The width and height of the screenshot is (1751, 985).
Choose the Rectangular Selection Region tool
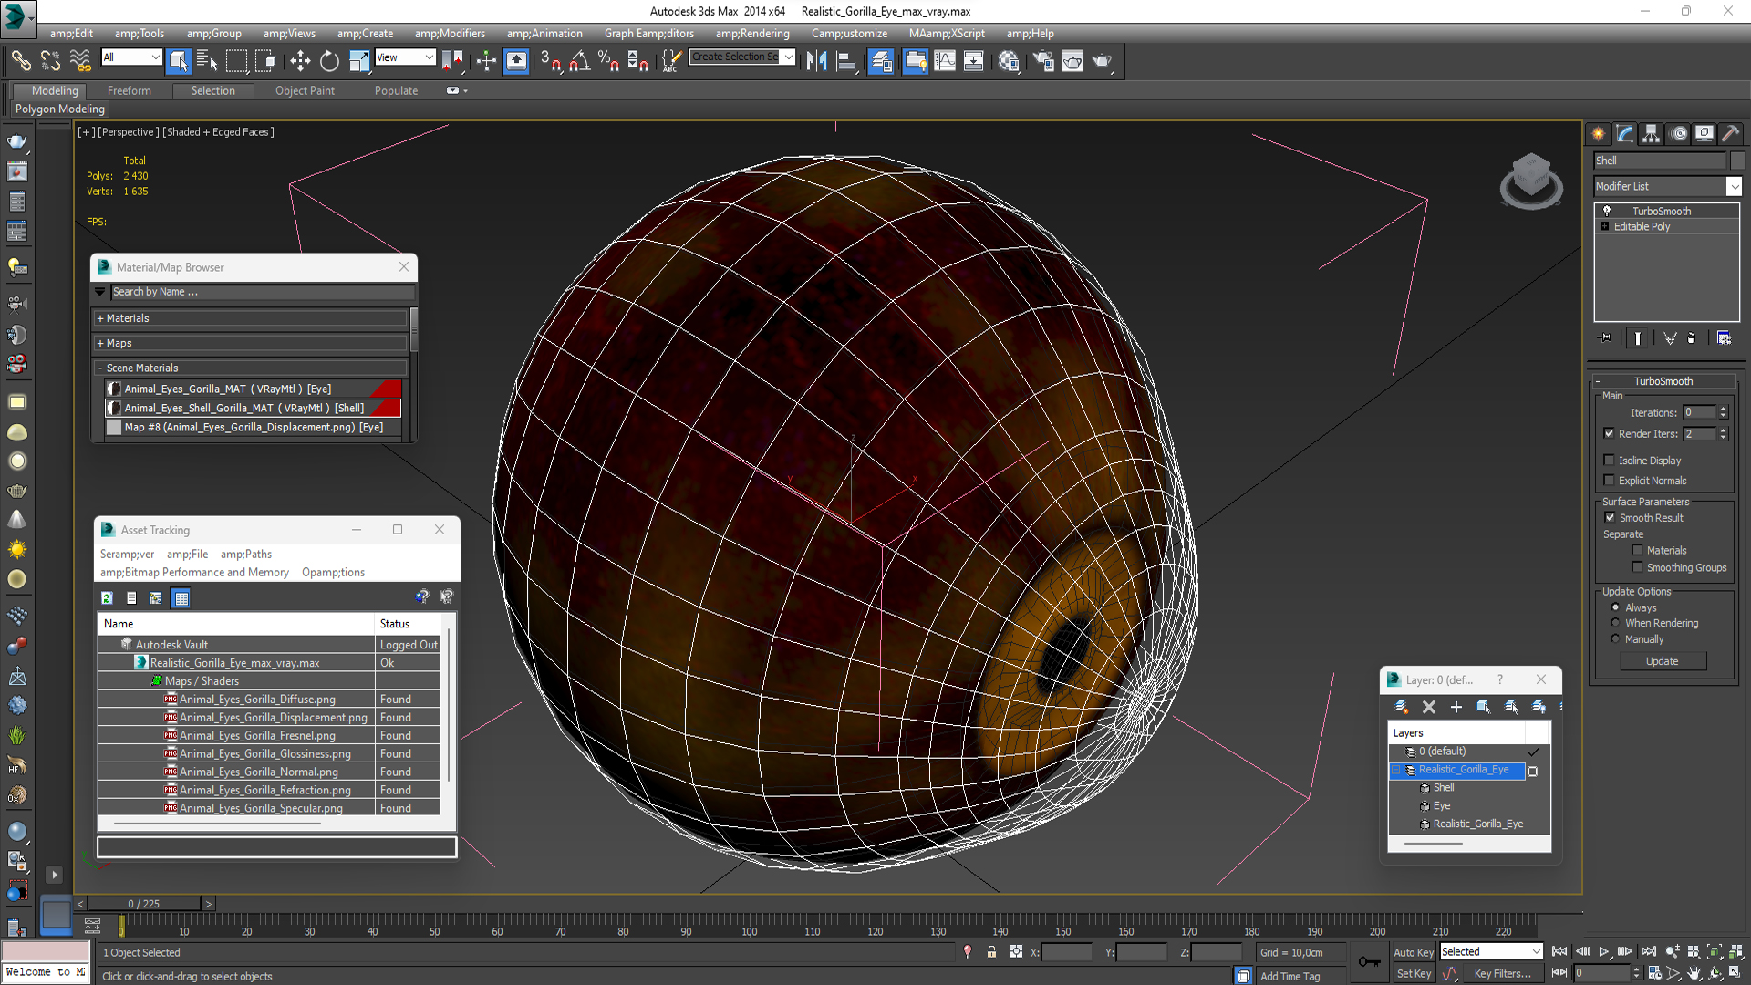pos(236,61)
